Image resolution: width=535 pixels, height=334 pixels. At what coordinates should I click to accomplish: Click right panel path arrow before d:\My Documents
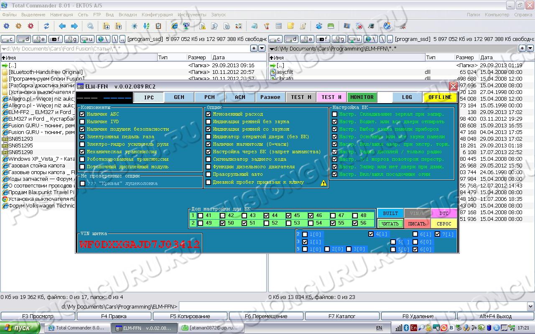271,49
